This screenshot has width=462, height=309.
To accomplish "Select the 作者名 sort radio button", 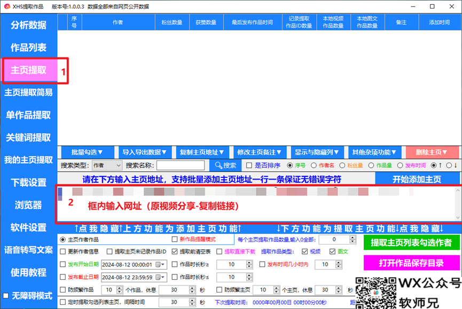I will coord(314,165).
